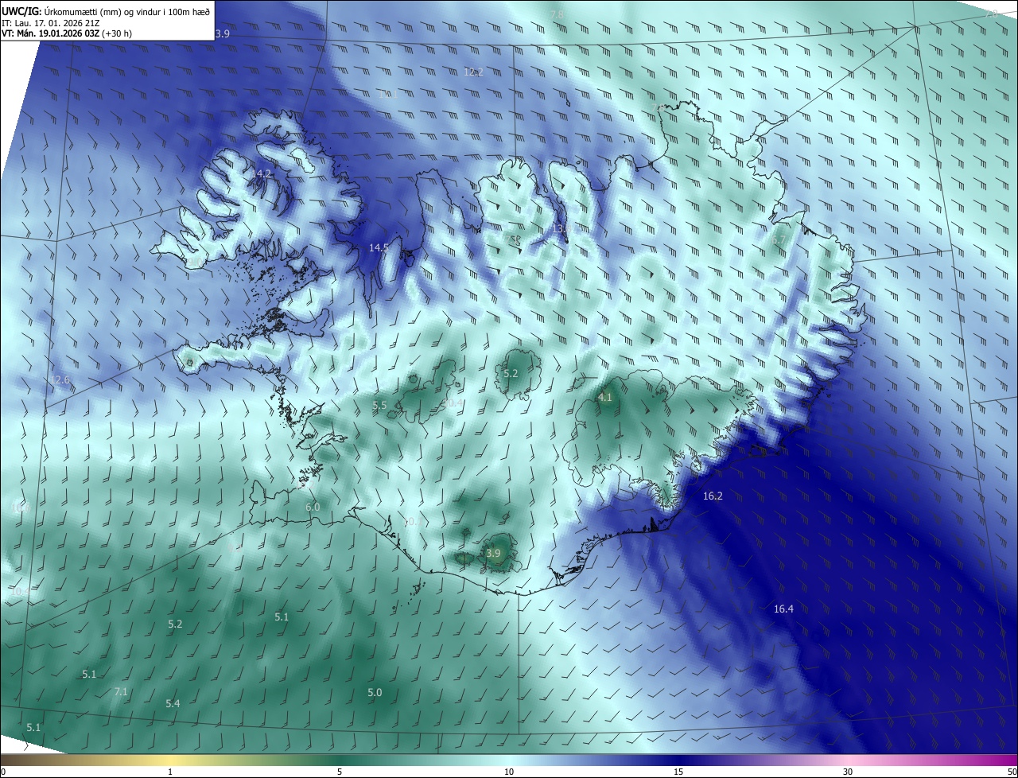Screen dimensions: 1018x778
Task: Click the 12.6 value label off the west coast
Action: pos(60,380)
